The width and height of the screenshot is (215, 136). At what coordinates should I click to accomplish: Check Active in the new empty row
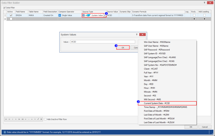click(11, 19)
